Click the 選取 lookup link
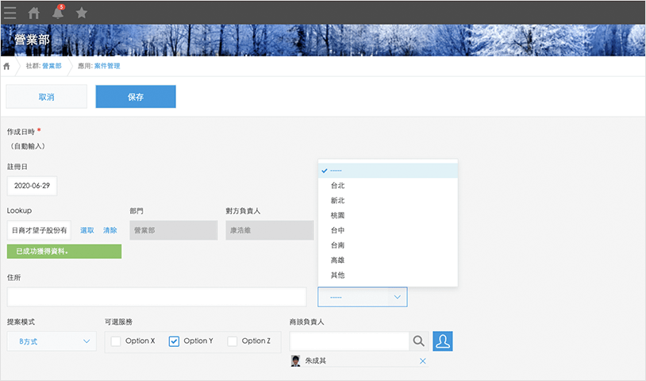 (x=87, y=230)
